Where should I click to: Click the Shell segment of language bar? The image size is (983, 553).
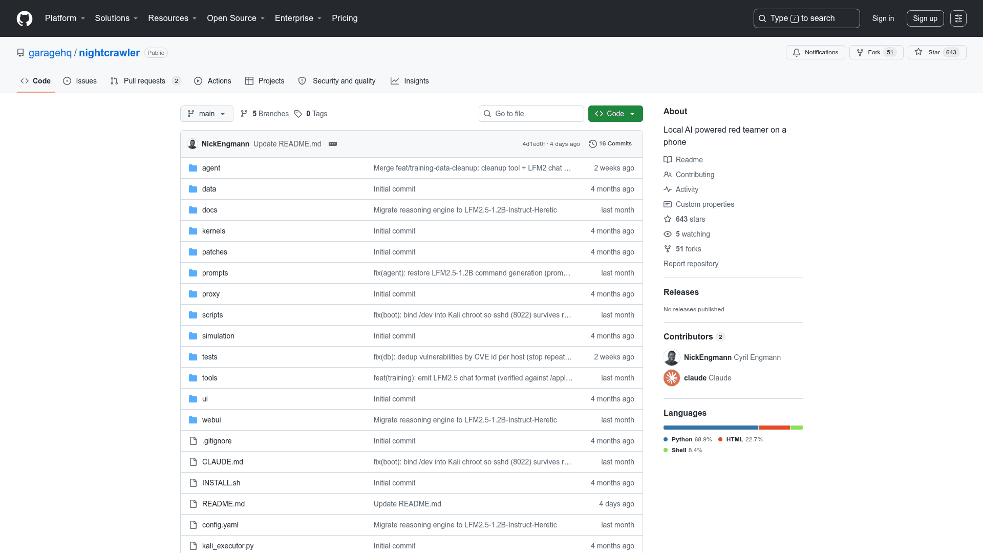(797, 428)
